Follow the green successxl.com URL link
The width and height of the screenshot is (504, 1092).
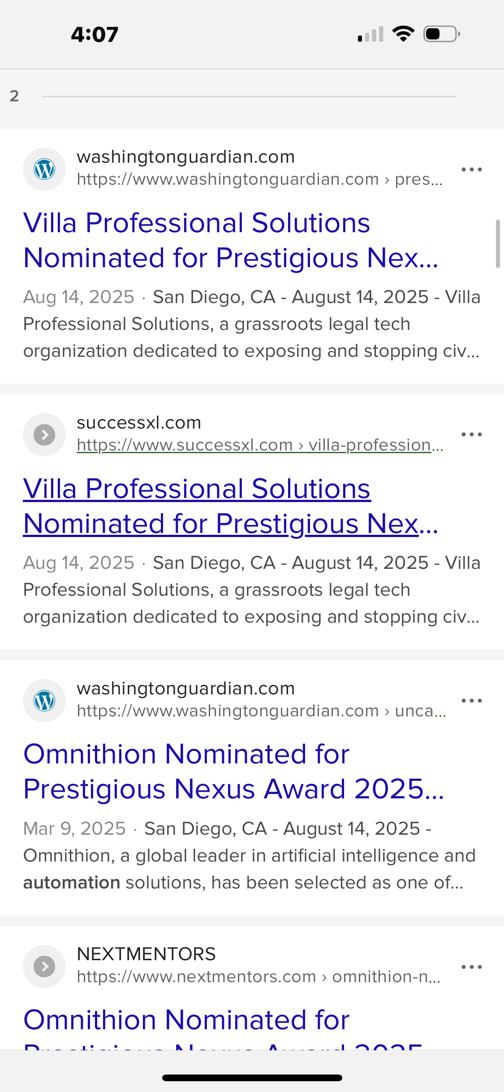coord(260,445)
